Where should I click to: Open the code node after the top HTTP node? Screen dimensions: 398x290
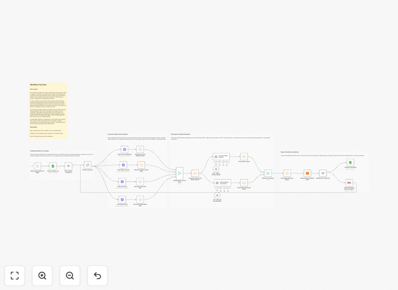tap(140, 149)
